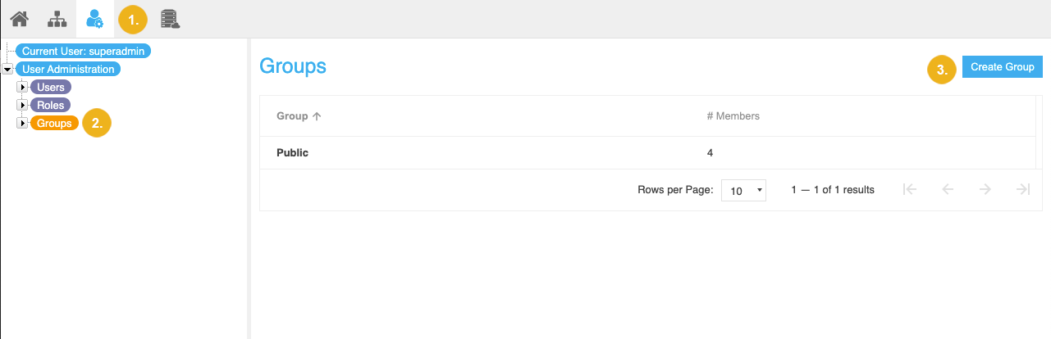
Task: Go to the next results page
Action: click(985, 189)
